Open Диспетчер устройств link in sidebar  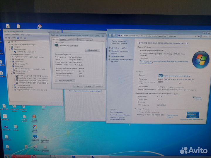[119, 48]
